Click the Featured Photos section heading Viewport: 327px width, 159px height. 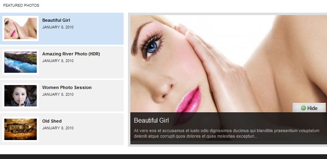coord(21,6)
